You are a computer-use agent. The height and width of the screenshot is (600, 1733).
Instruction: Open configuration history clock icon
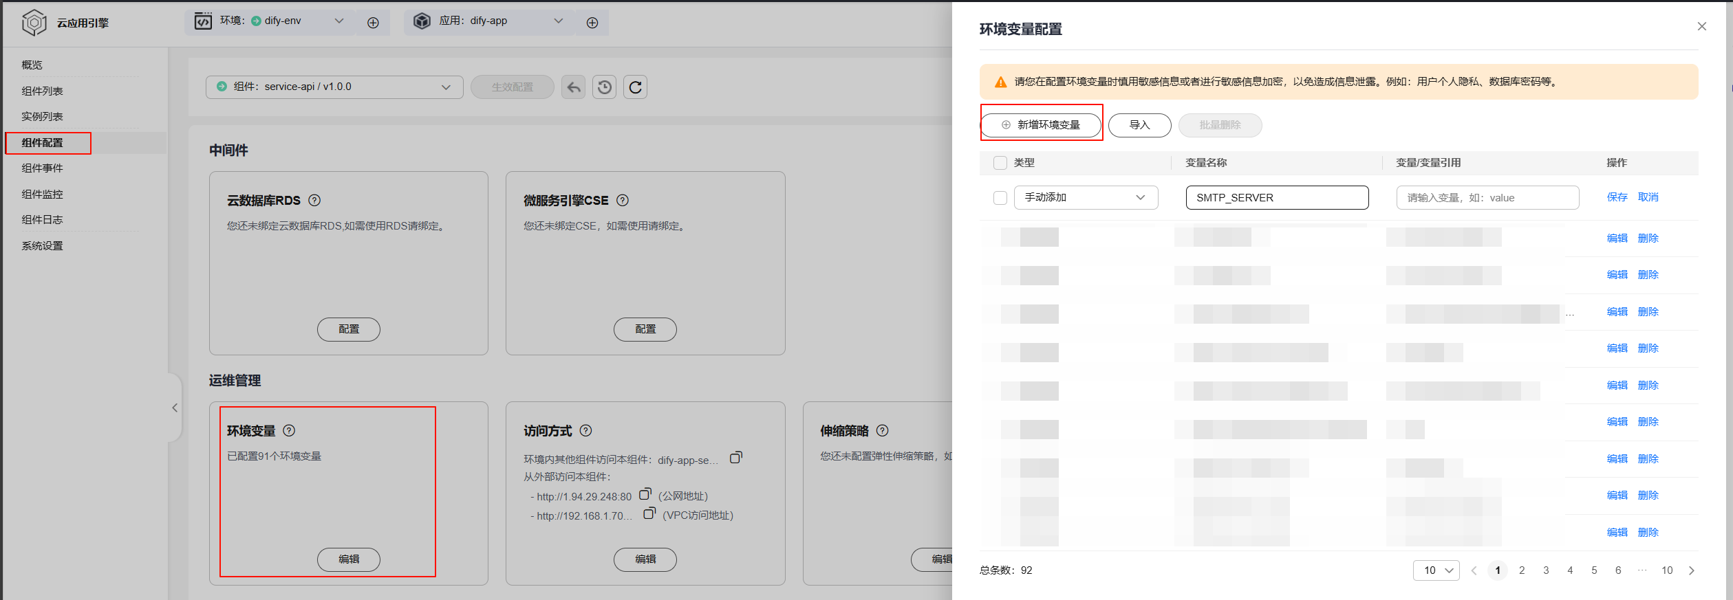[x=605, y=87]
